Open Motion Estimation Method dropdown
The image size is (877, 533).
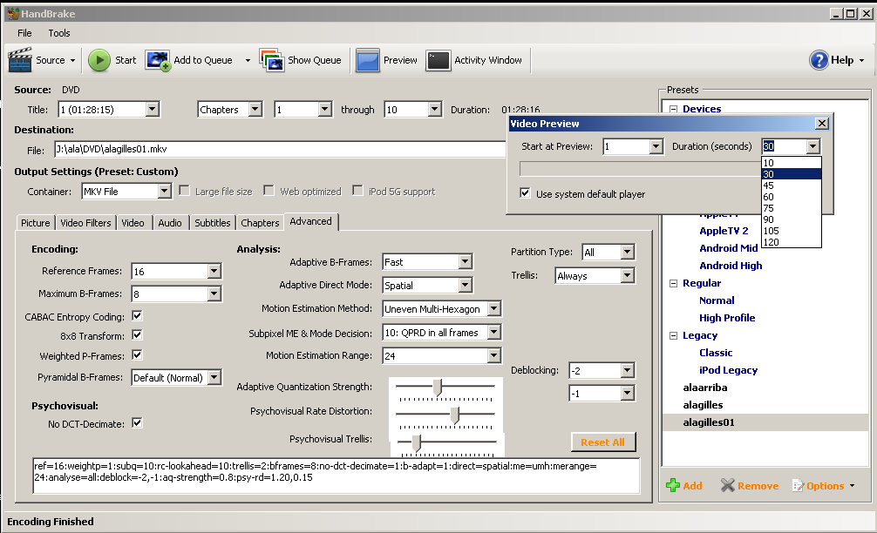pyautogui.click(x=494, y=309)
